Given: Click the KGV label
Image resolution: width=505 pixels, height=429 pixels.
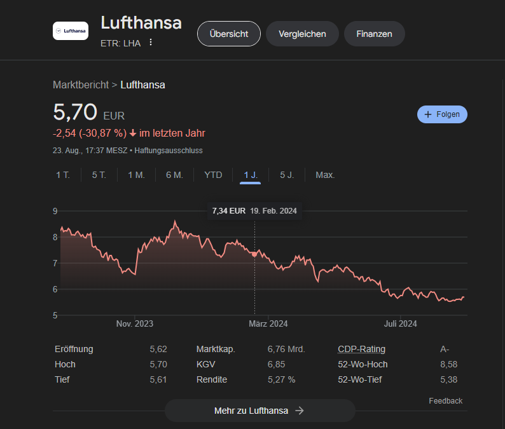Looking at the screenshot, I should pos(205,364).
